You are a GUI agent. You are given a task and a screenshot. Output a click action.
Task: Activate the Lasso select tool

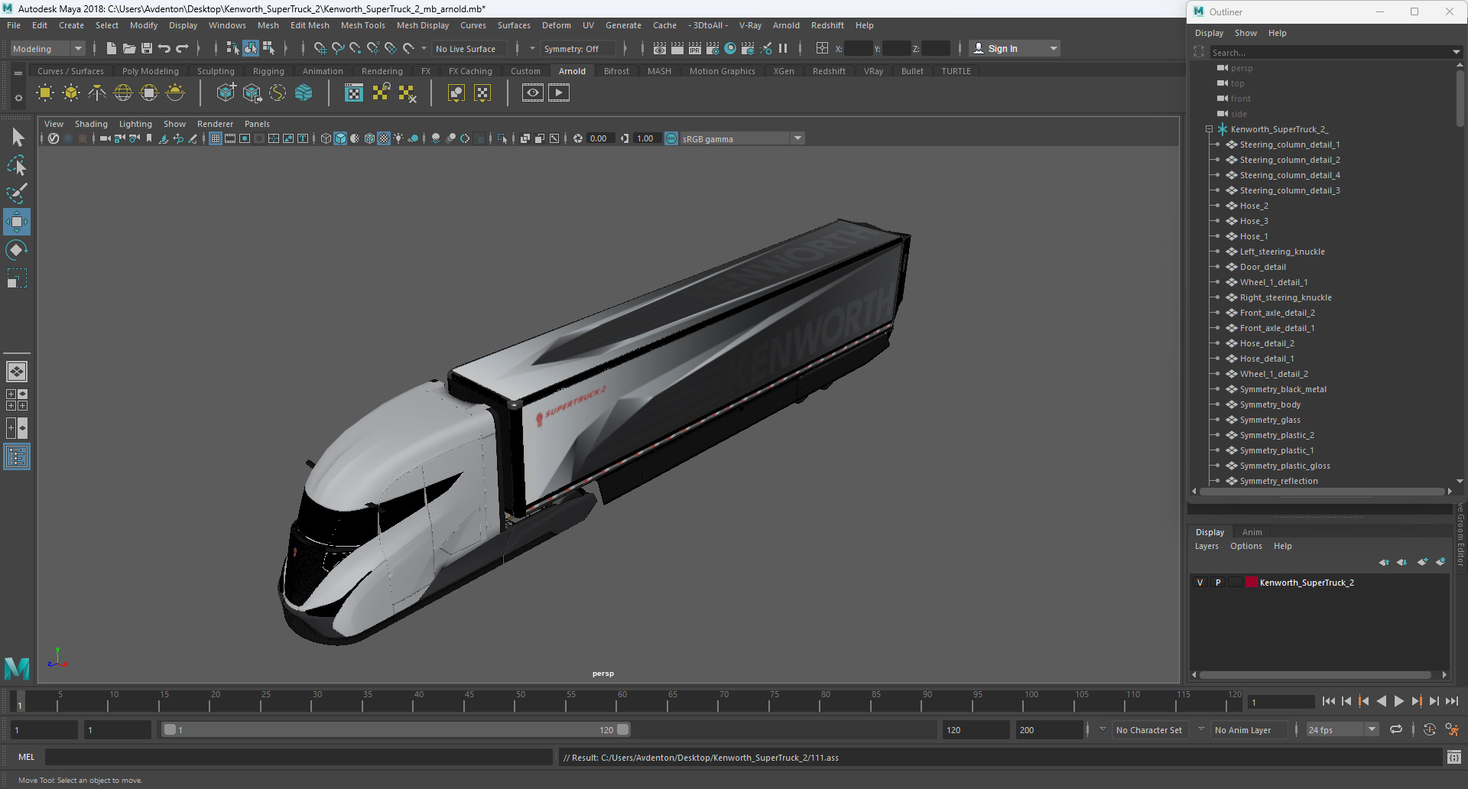click(17, 165)
